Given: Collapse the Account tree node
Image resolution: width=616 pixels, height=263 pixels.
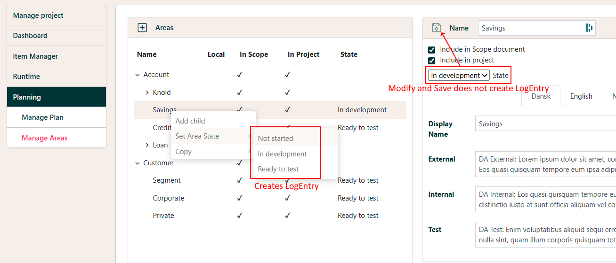Looking at the screenshot, I should click(x=138, y=75).
